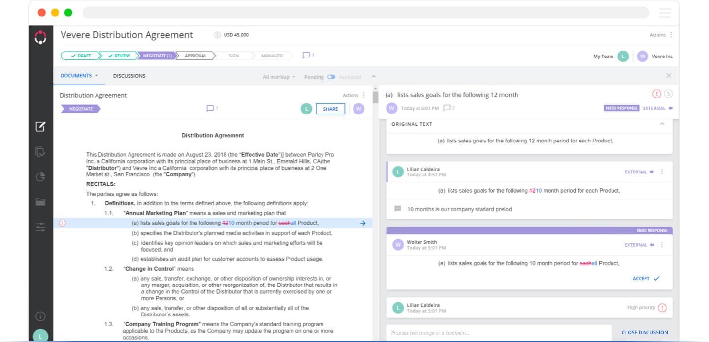Select the REVIEW stage
Viewport: 709px width, 342px height.
coord(119,56)
